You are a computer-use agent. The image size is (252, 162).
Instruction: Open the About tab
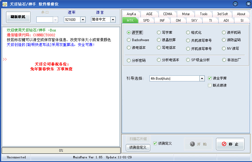pyautogui.click(x=241, y=14)
